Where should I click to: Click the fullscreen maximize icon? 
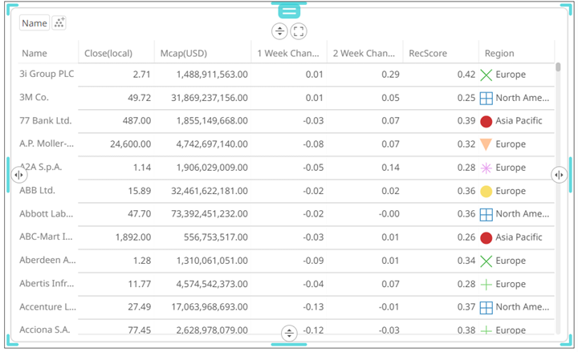click(x=299, y=31)
